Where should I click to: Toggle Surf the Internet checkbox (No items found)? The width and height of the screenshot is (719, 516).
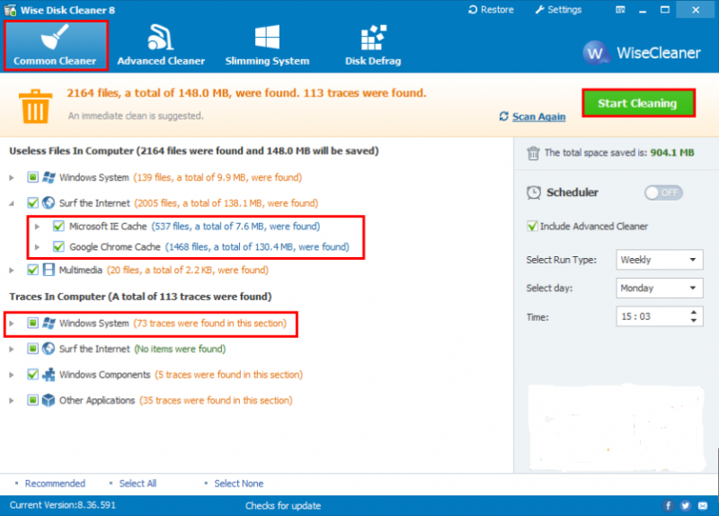32,349
